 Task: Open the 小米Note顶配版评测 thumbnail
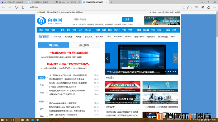tap(122, 87)
